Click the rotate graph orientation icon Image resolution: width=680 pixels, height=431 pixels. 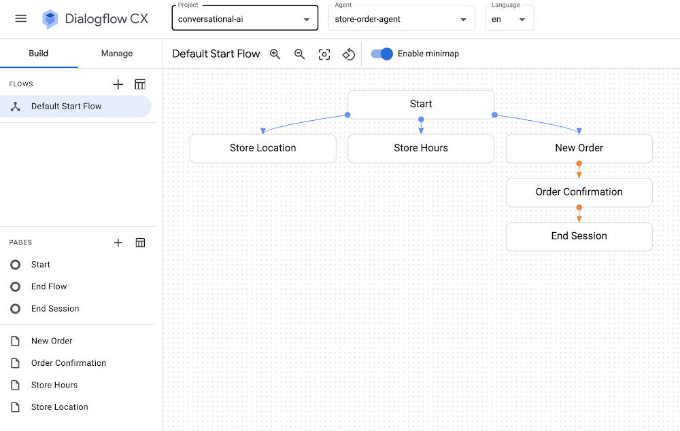[x=349, y=54]
